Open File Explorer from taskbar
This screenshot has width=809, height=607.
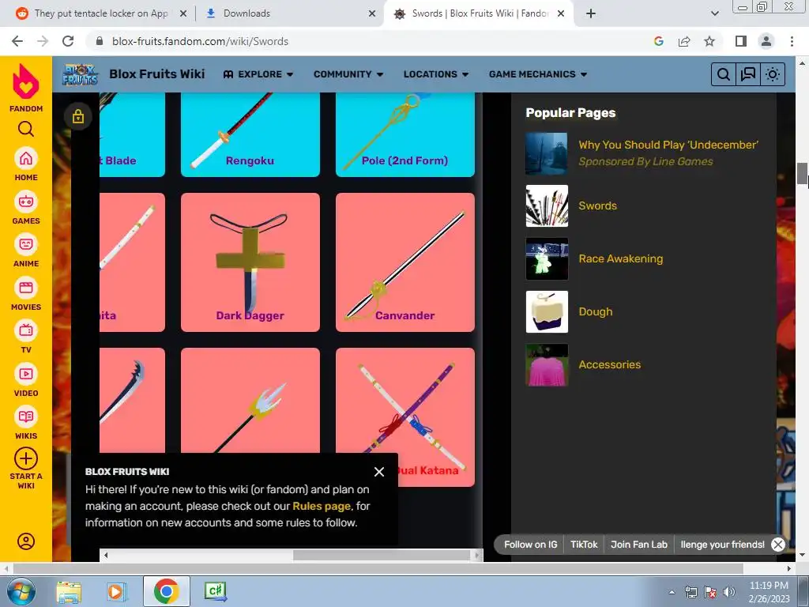tap(69, 591)
